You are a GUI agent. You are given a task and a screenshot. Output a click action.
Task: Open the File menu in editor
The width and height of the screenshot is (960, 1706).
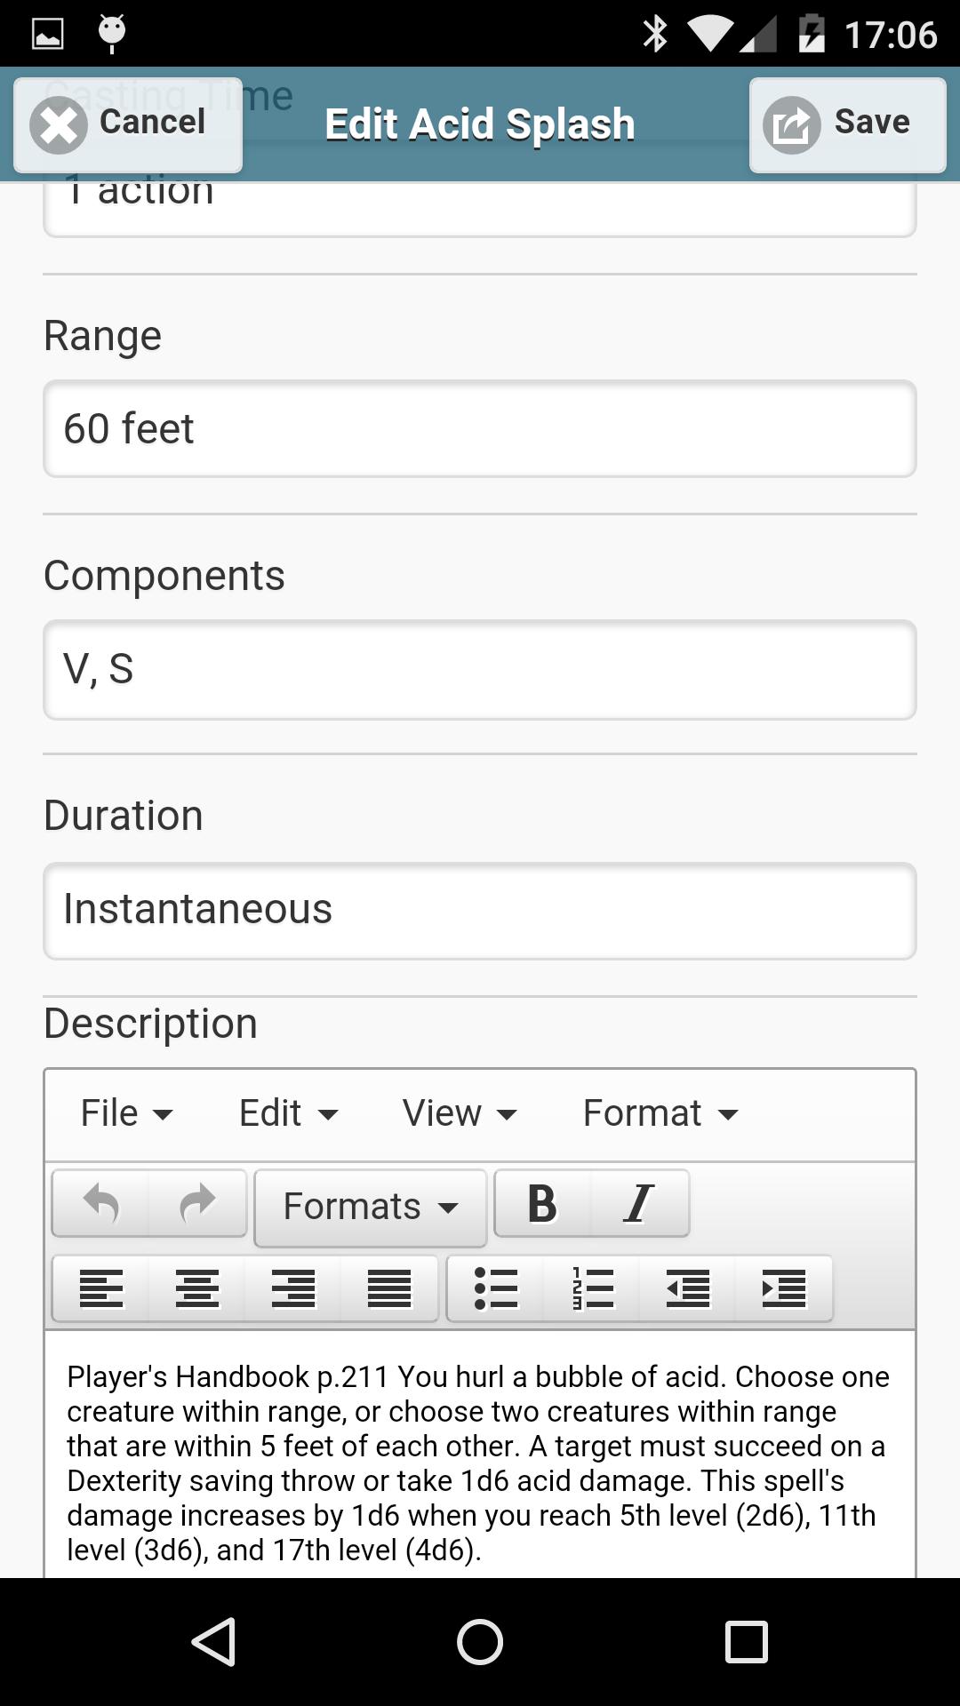pos(126,1113)
